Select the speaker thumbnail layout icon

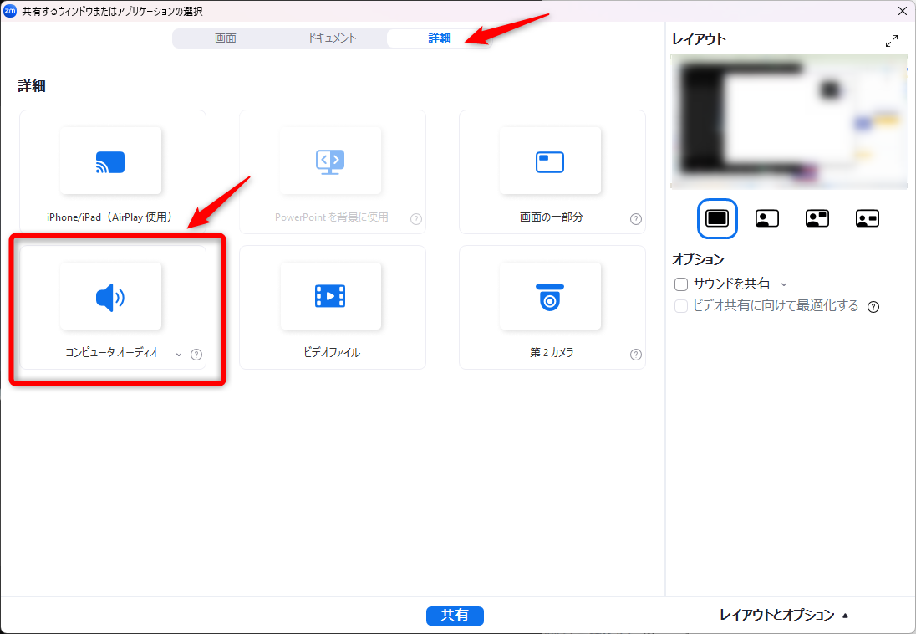(x=766, y=217)
